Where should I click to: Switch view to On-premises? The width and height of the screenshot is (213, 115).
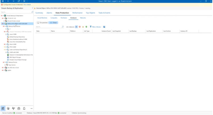[x=42, y=23]
